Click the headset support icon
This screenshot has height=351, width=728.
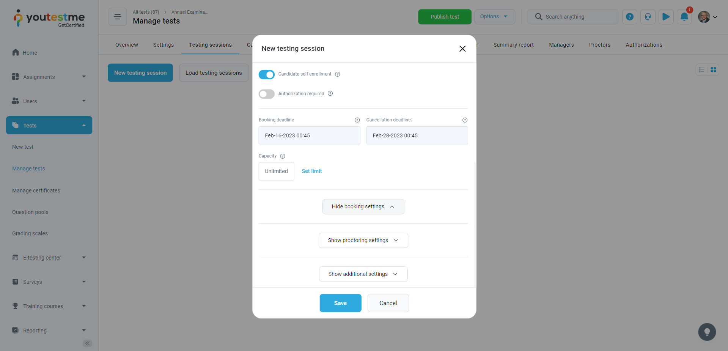(648, 17)
